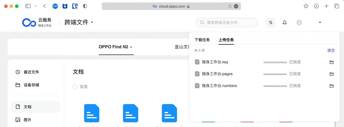This screenshot has height=127, width=344.
Task: Click the cloud.oppo.com address bar
Action: (x=171, y=6)
